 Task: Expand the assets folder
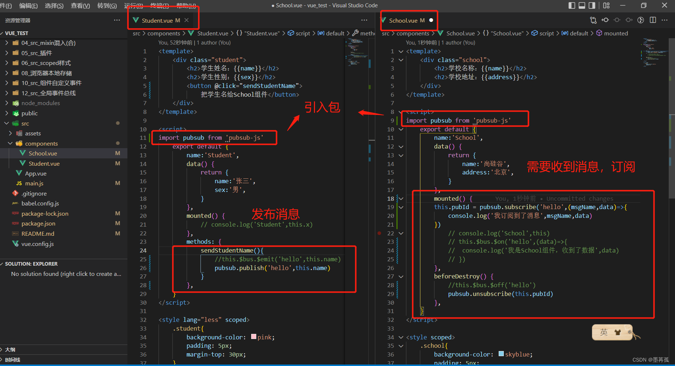[10, 133]
